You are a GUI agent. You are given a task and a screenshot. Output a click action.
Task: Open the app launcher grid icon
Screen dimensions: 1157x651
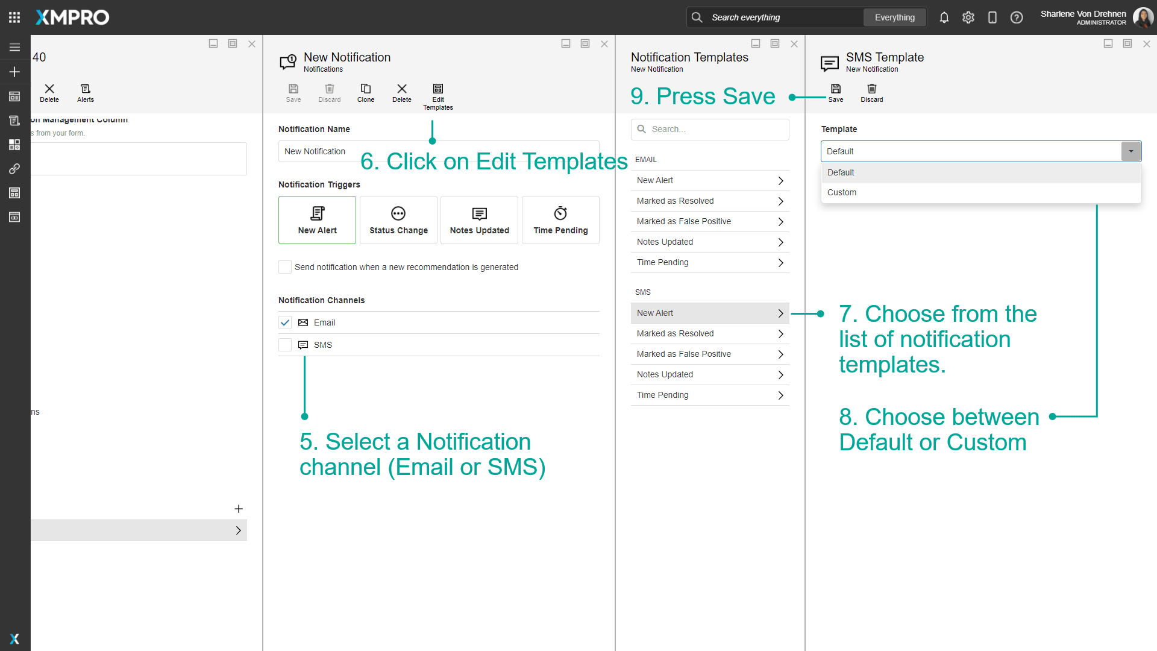14,17
